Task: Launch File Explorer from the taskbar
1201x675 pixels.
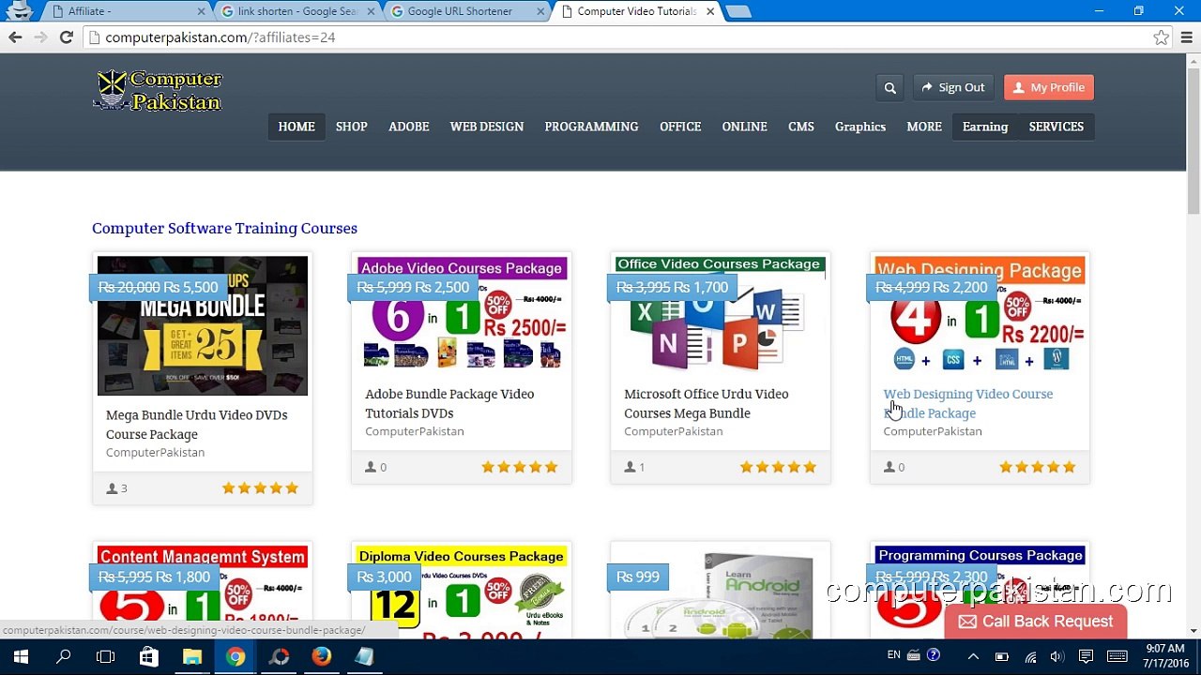Action: (192, 656)
